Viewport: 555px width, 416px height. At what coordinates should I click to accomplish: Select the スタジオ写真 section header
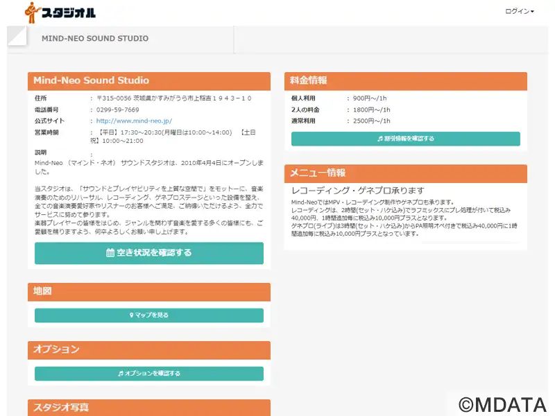[x=149, y=408]
